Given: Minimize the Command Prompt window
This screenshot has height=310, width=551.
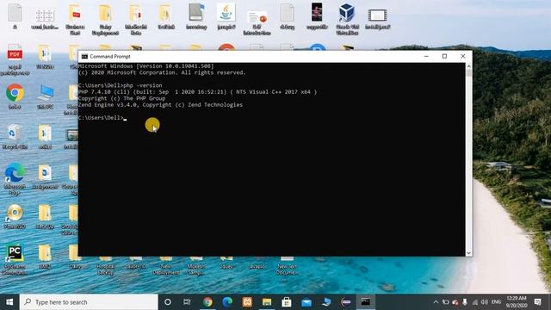Looking at the screenshot, I should click(426, 56).
